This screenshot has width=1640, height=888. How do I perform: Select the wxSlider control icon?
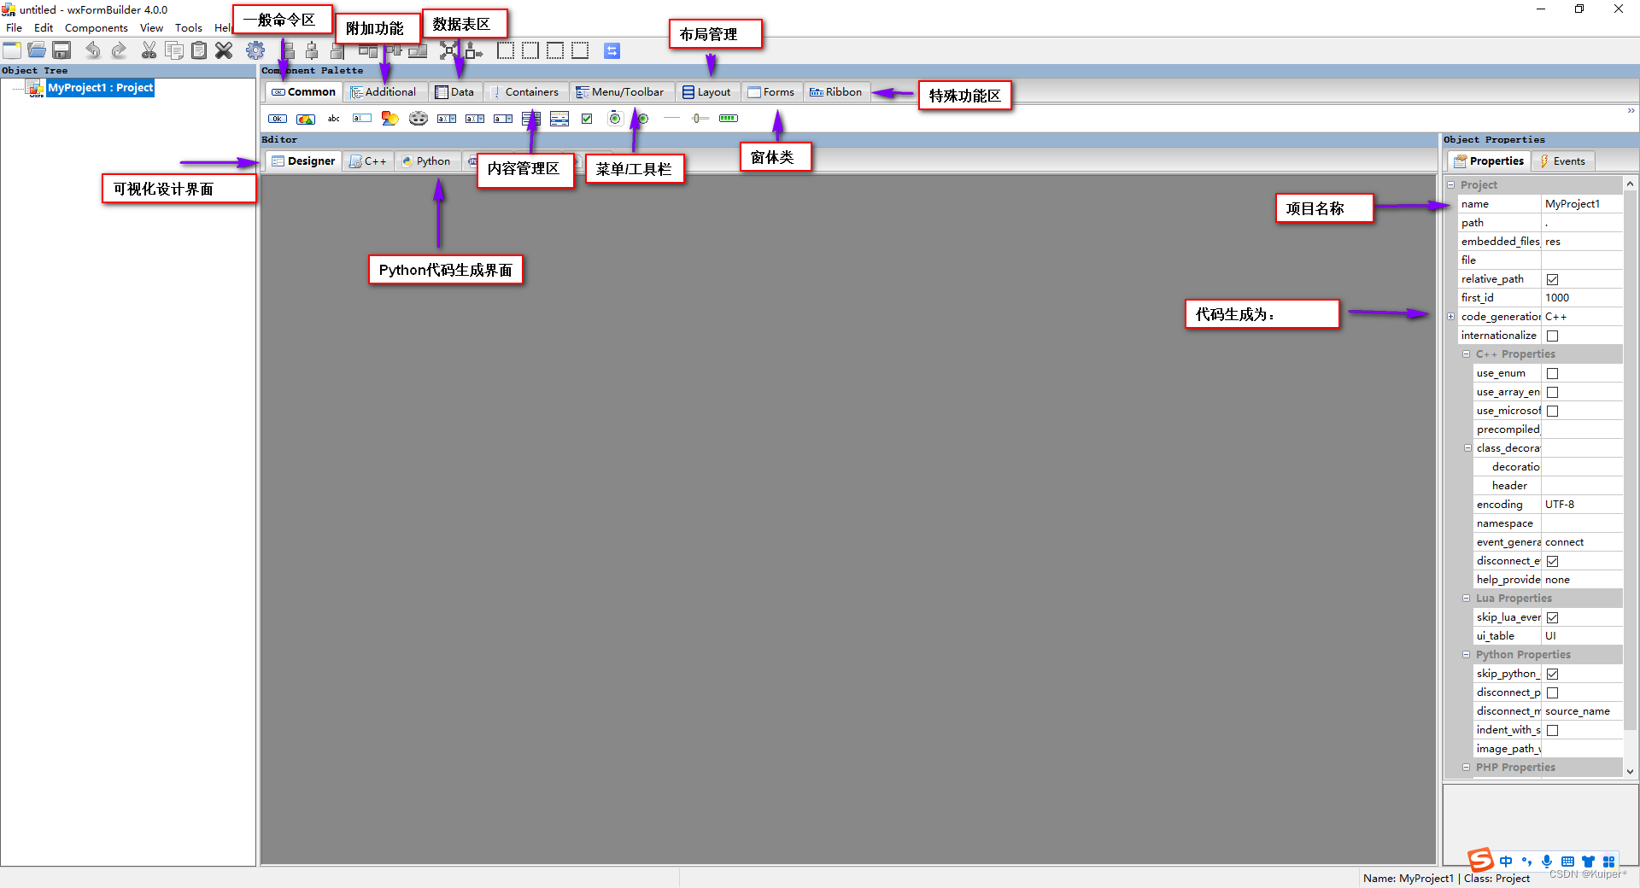[700, 119]
